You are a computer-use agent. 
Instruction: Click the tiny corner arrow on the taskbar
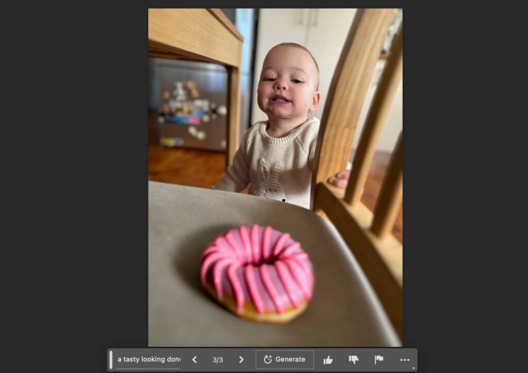(x=414, y=368)
